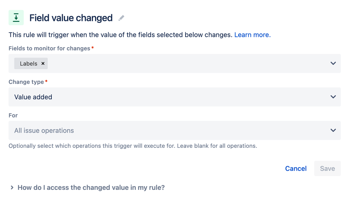Viewport: 347px width, 201px height.
Task: Open the Learn more link
Action: click(x=252, y=35)
